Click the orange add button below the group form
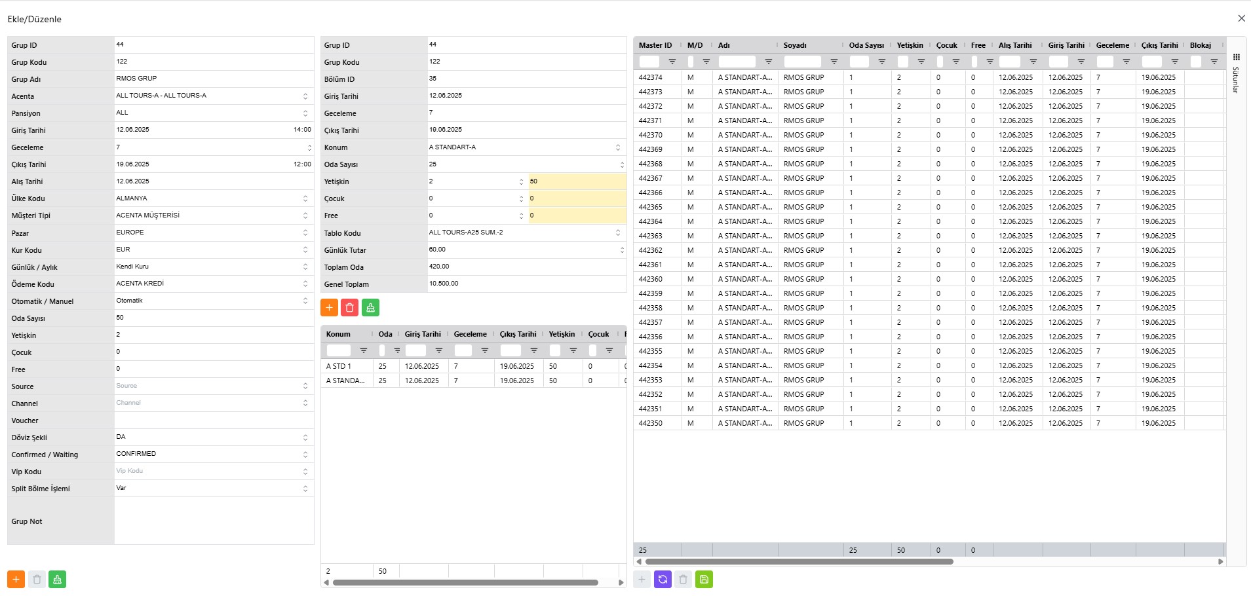The height and width of the screenshot is (596, 1251). 16,580
